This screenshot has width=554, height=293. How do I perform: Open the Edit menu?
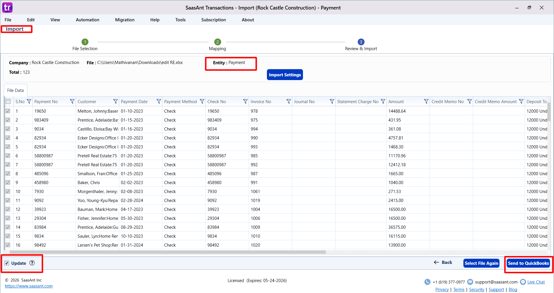click(x=31, y=20)
